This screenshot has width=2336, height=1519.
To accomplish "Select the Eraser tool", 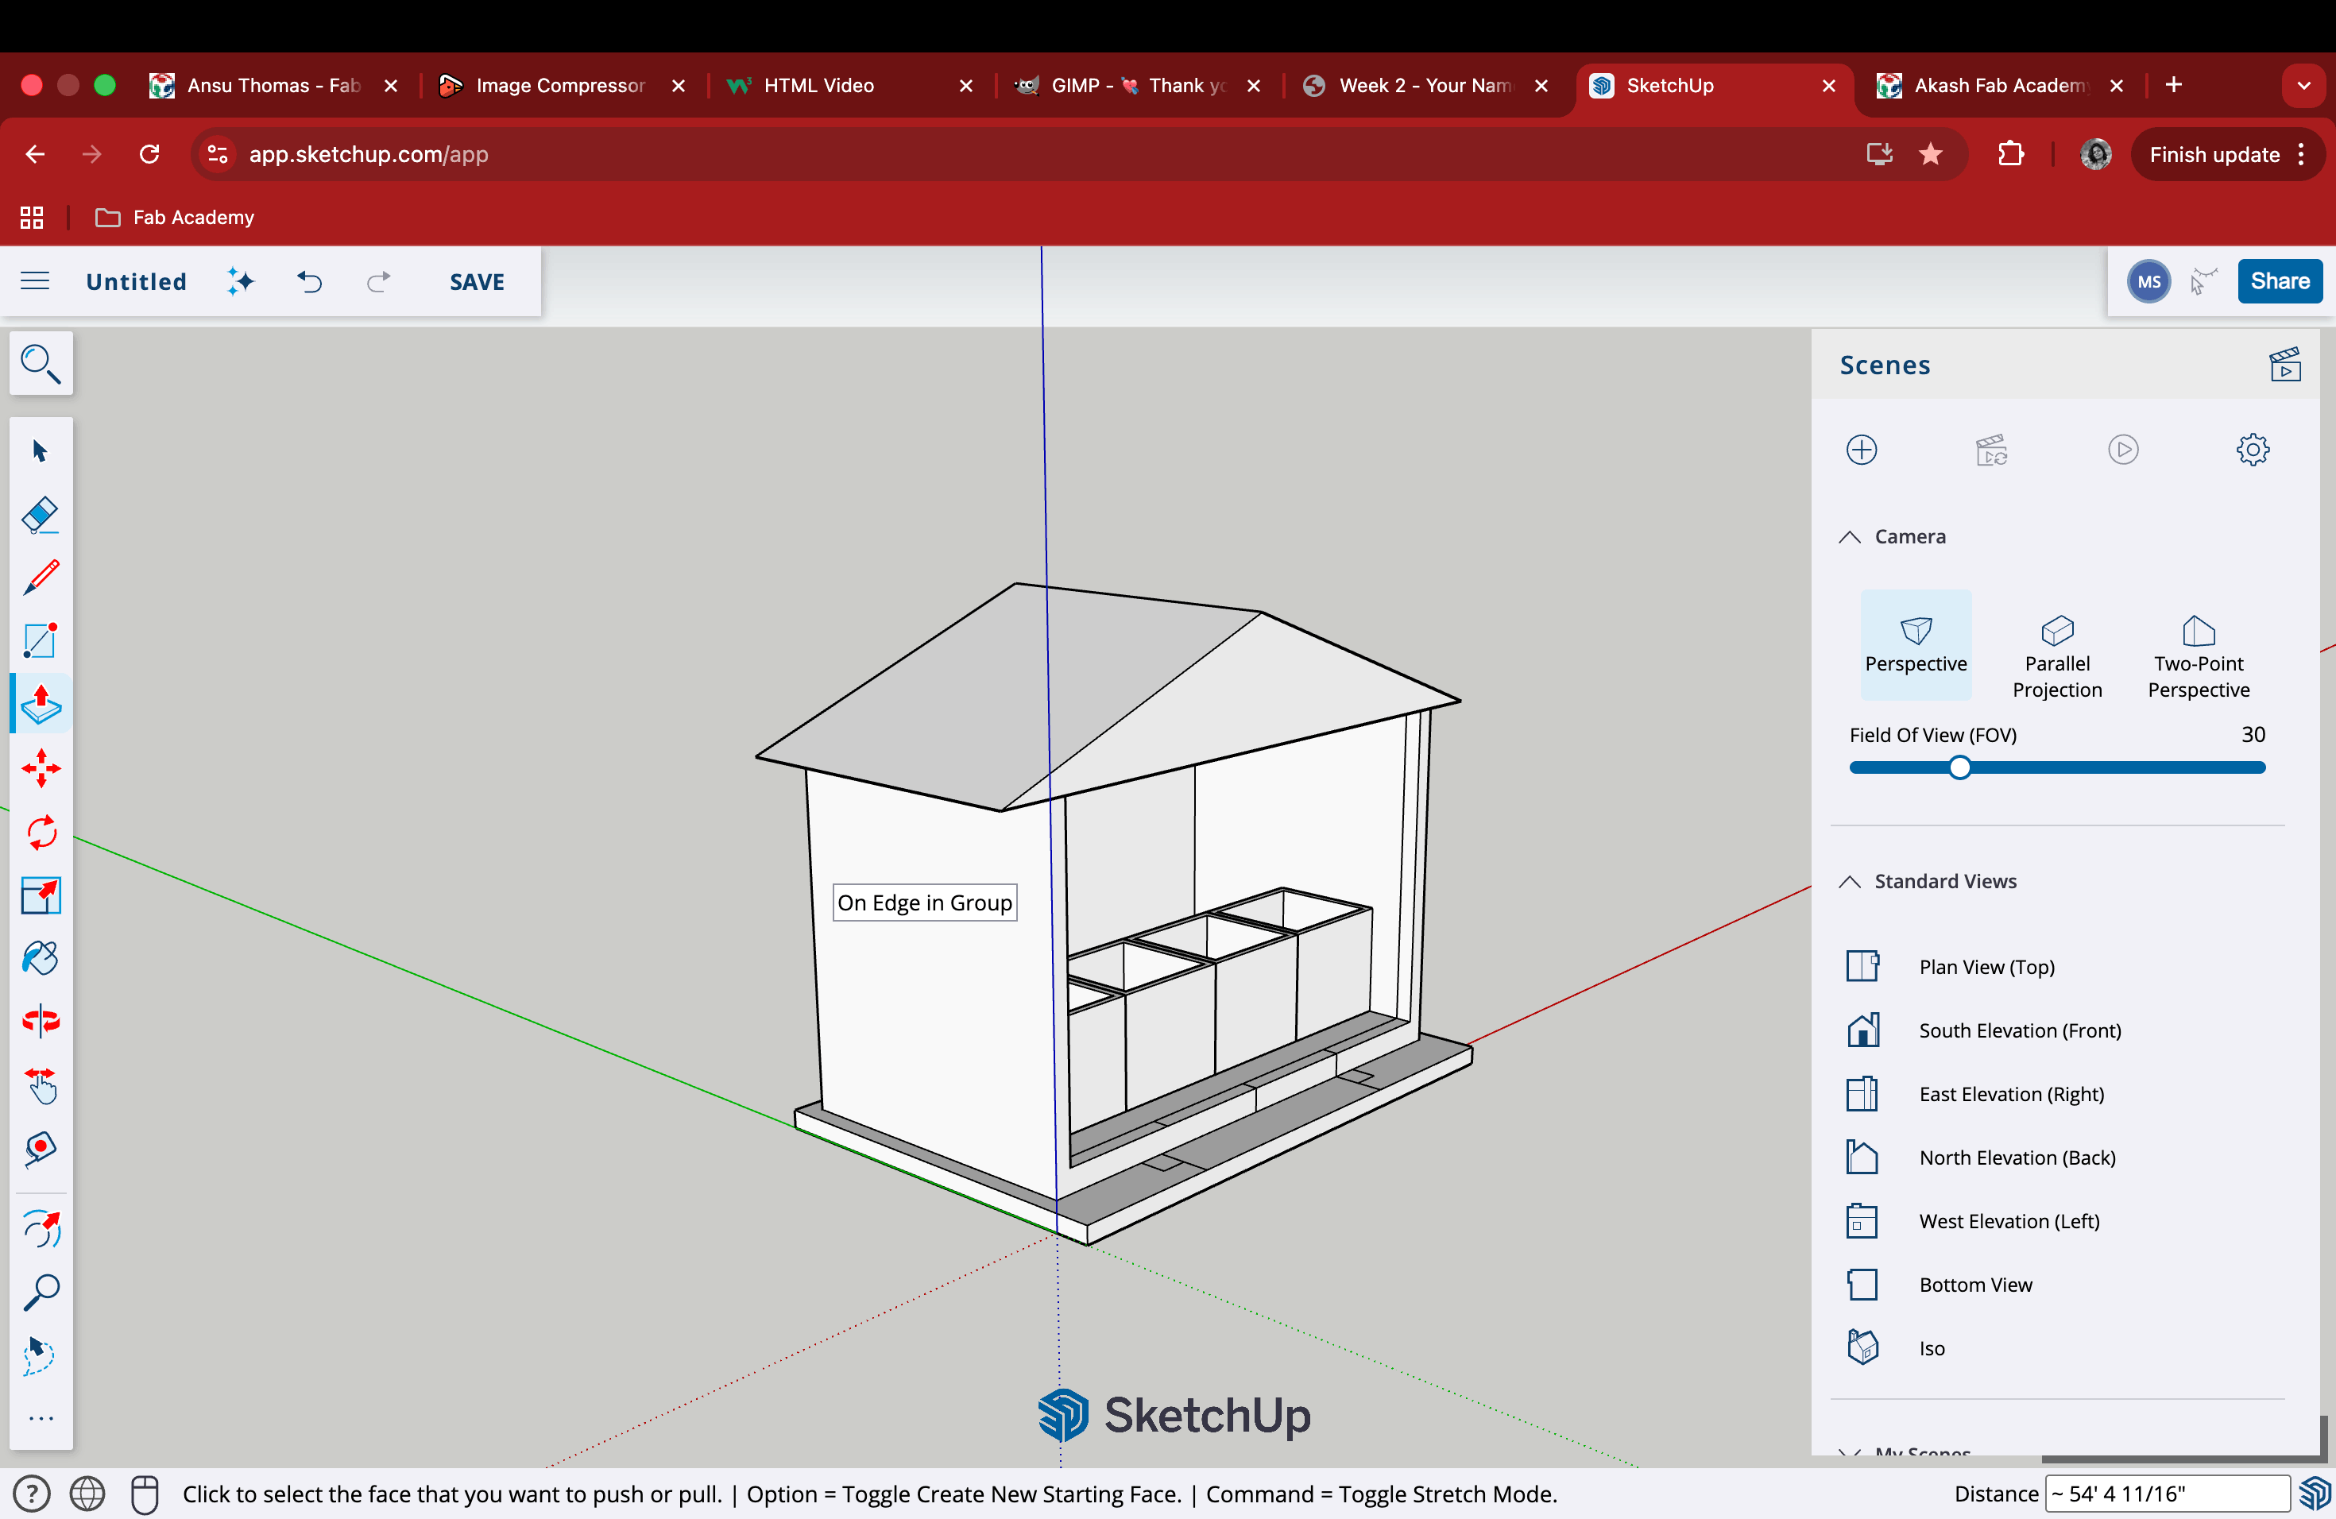I will pos(41,514).
